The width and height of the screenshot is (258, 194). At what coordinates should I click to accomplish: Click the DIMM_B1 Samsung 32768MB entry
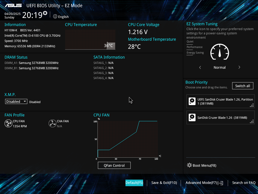[x=31, y=68]
